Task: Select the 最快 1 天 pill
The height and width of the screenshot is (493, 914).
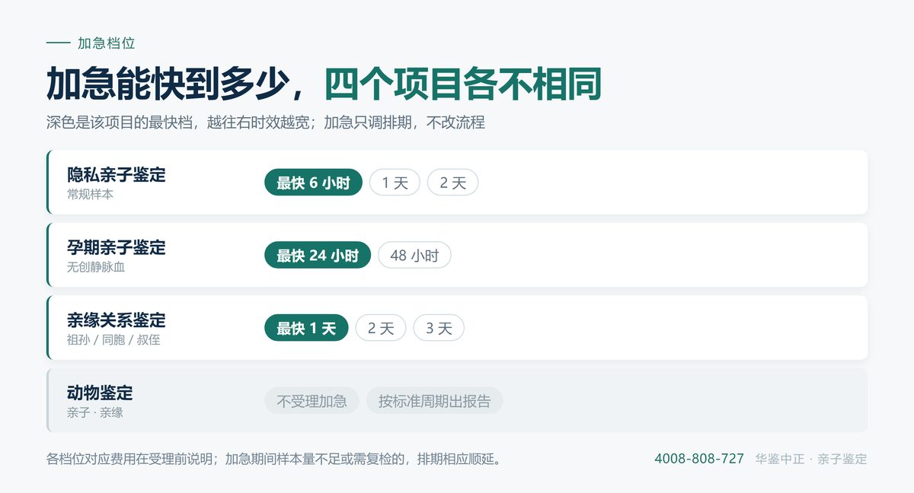Action: pyautogui.click(x=306, y=328)
